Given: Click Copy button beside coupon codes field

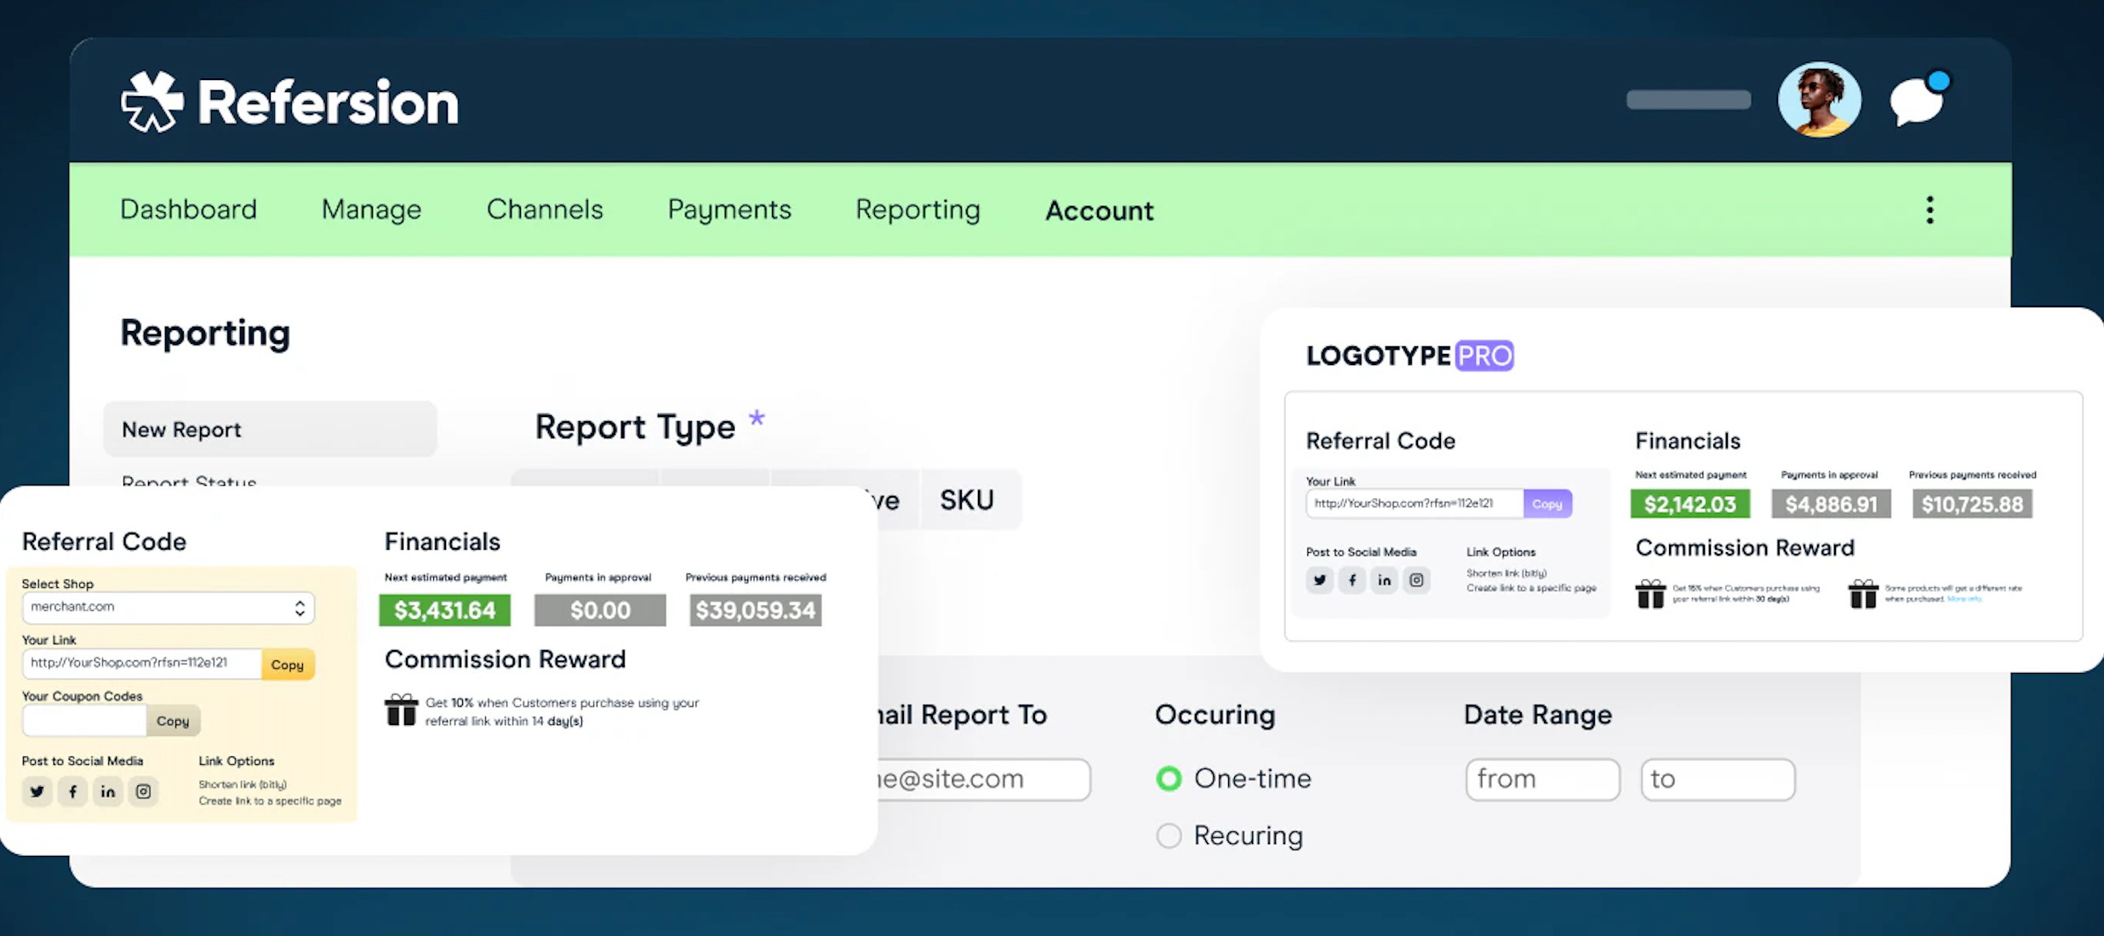Looking at the screenshot, I should pos(173,721).
